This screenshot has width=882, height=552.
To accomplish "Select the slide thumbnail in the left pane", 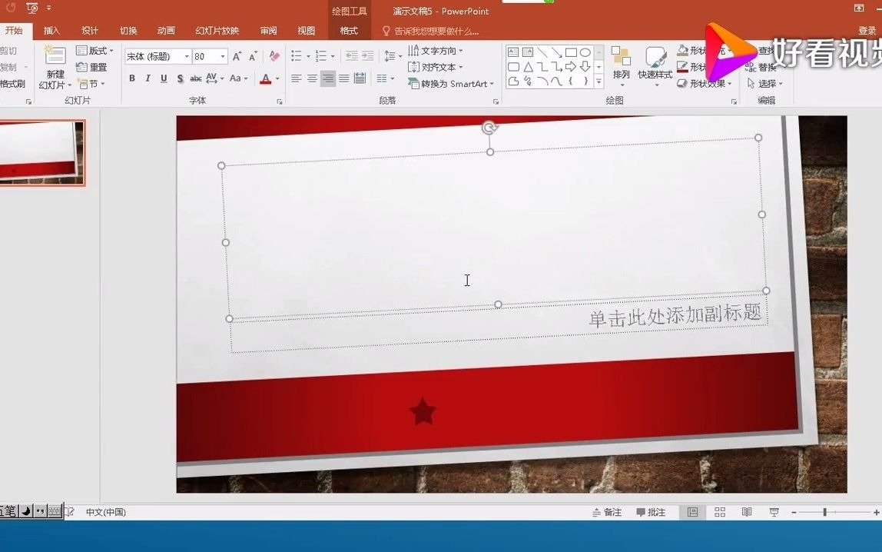I will 42,151.
